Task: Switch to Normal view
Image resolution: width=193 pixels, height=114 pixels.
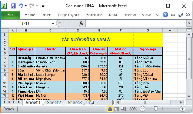Action: click(x=110, y=109)
